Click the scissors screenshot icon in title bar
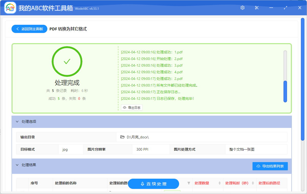Viewport: 307px width, 194px height. pyautogui.click(x=257, y=8)
